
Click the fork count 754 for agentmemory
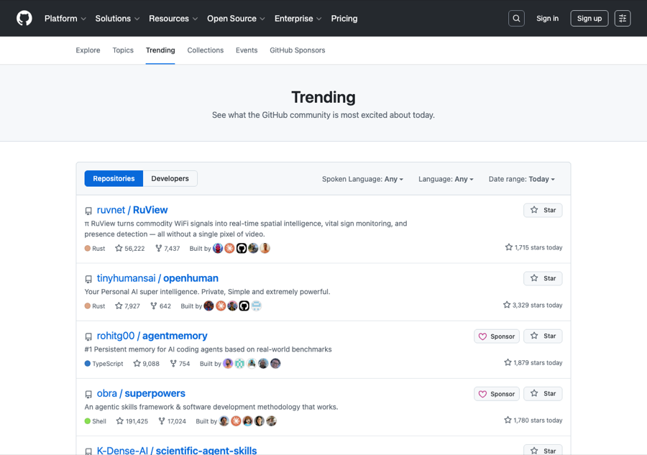pyautogui.click(x=180, y=364)
